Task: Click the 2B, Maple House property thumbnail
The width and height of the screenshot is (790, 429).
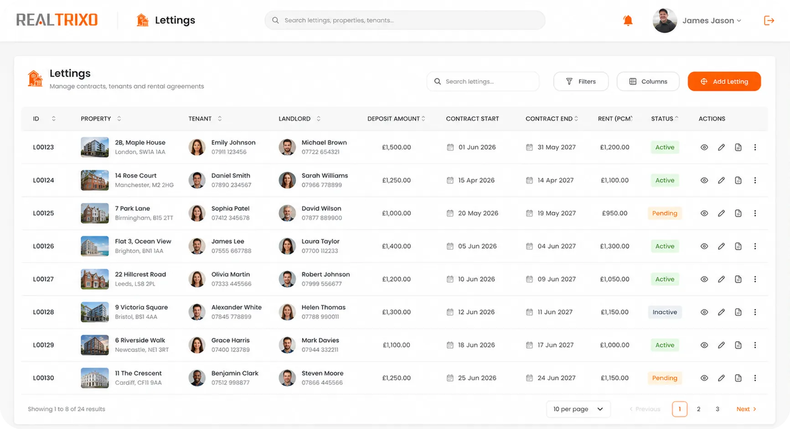Action: (x=95, y=147)
